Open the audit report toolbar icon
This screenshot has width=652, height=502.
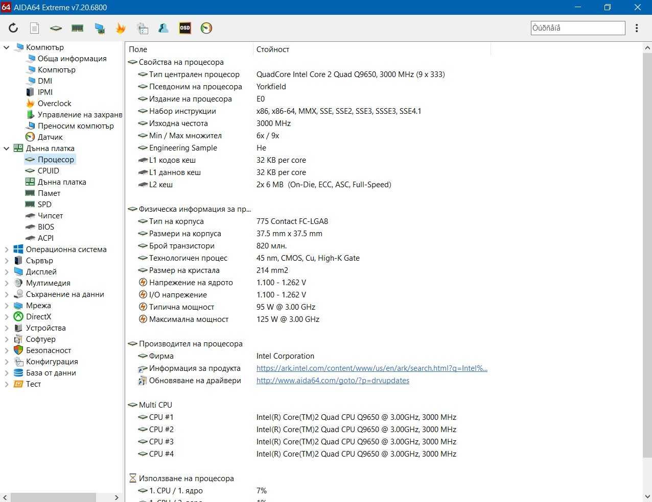point(143,28)
